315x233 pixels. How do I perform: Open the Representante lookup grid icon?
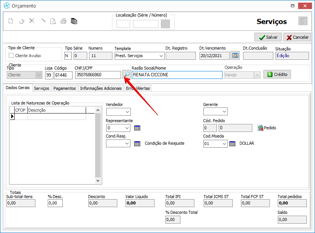click(137, 128)
